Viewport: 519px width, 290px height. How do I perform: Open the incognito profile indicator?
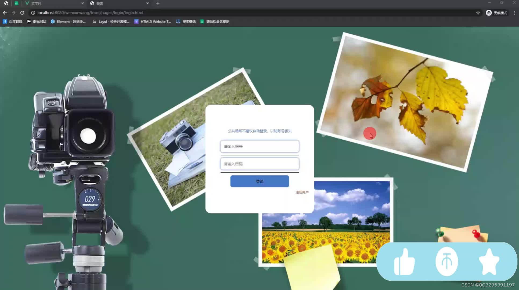click(496, 13)
